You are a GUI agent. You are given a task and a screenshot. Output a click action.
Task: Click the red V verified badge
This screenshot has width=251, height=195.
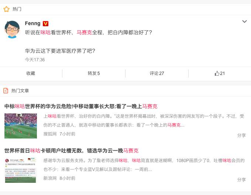pyautogui.click(x=45, y=24)
